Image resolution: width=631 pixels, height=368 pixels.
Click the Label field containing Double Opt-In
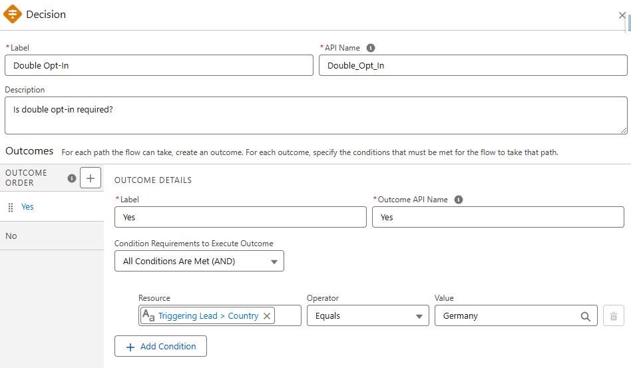pyautogui.click(x=158, y=65)
